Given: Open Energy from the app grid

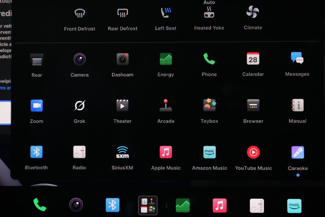Looking at the screenshot, I should [166, 59].
